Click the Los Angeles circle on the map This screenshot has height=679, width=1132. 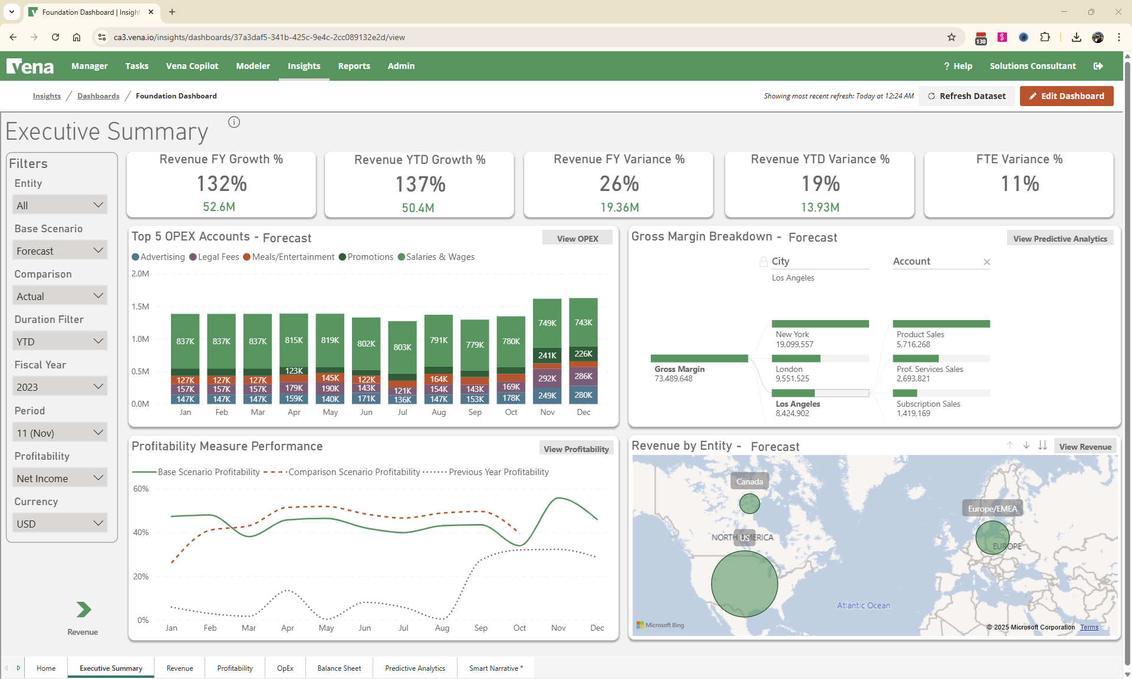pyautogui.click(x=744, y=584)
